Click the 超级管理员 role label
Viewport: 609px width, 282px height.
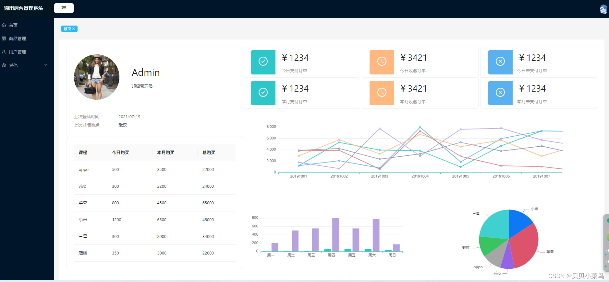click(142, 86)
